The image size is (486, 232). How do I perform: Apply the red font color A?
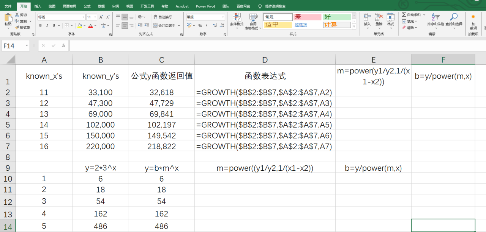tap(90, 26)
